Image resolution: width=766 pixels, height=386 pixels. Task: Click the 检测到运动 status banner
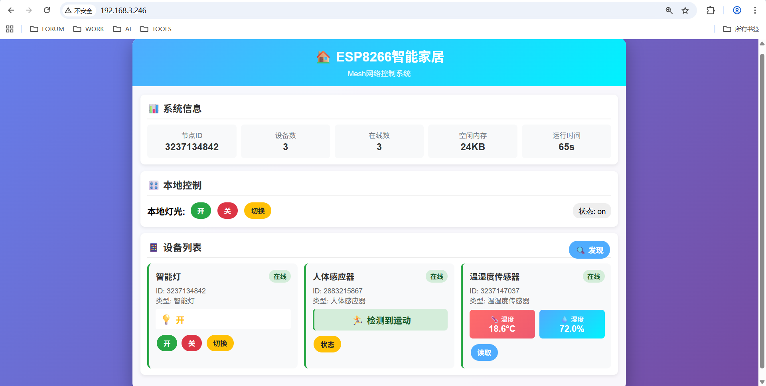tap(381, 320)
